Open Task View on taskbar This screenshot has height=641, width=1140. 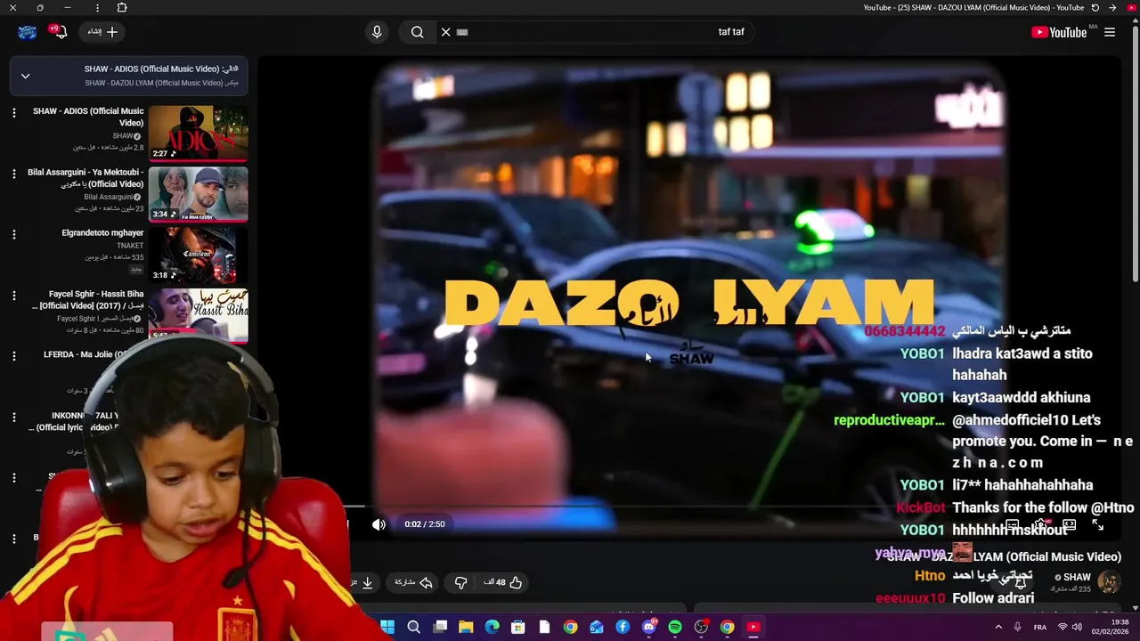pyautogui.click(x=440, y=628)
